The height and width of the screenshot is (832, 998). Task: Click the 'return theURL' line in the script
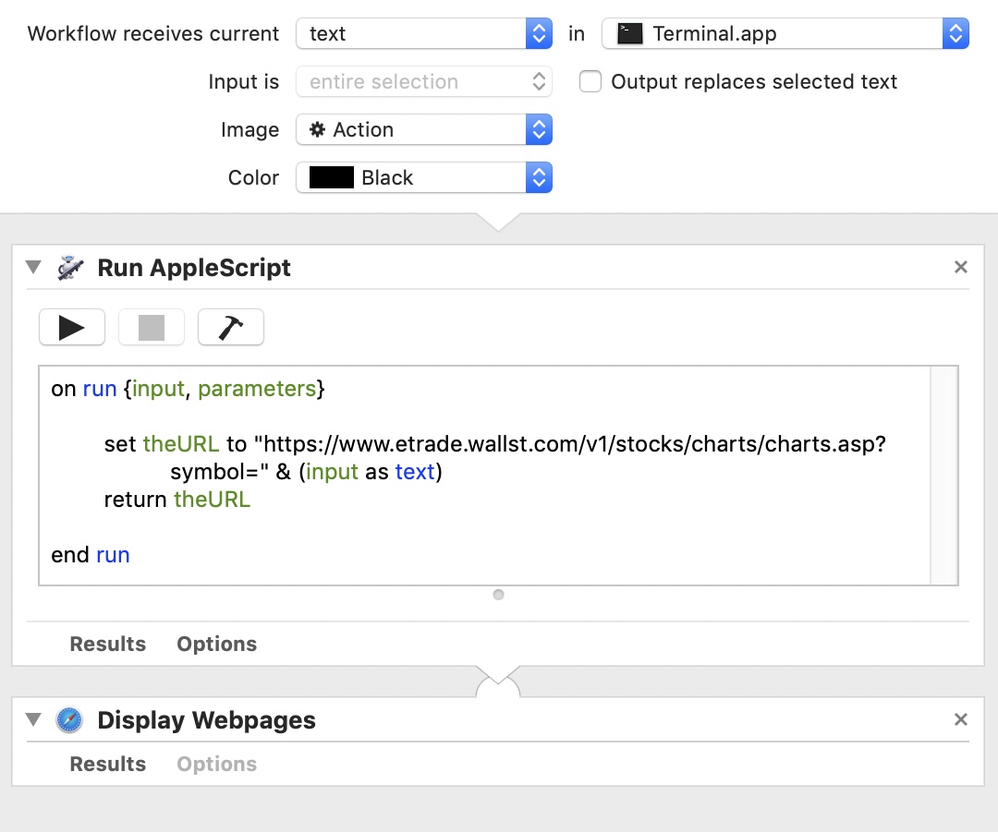click(176, 500)
